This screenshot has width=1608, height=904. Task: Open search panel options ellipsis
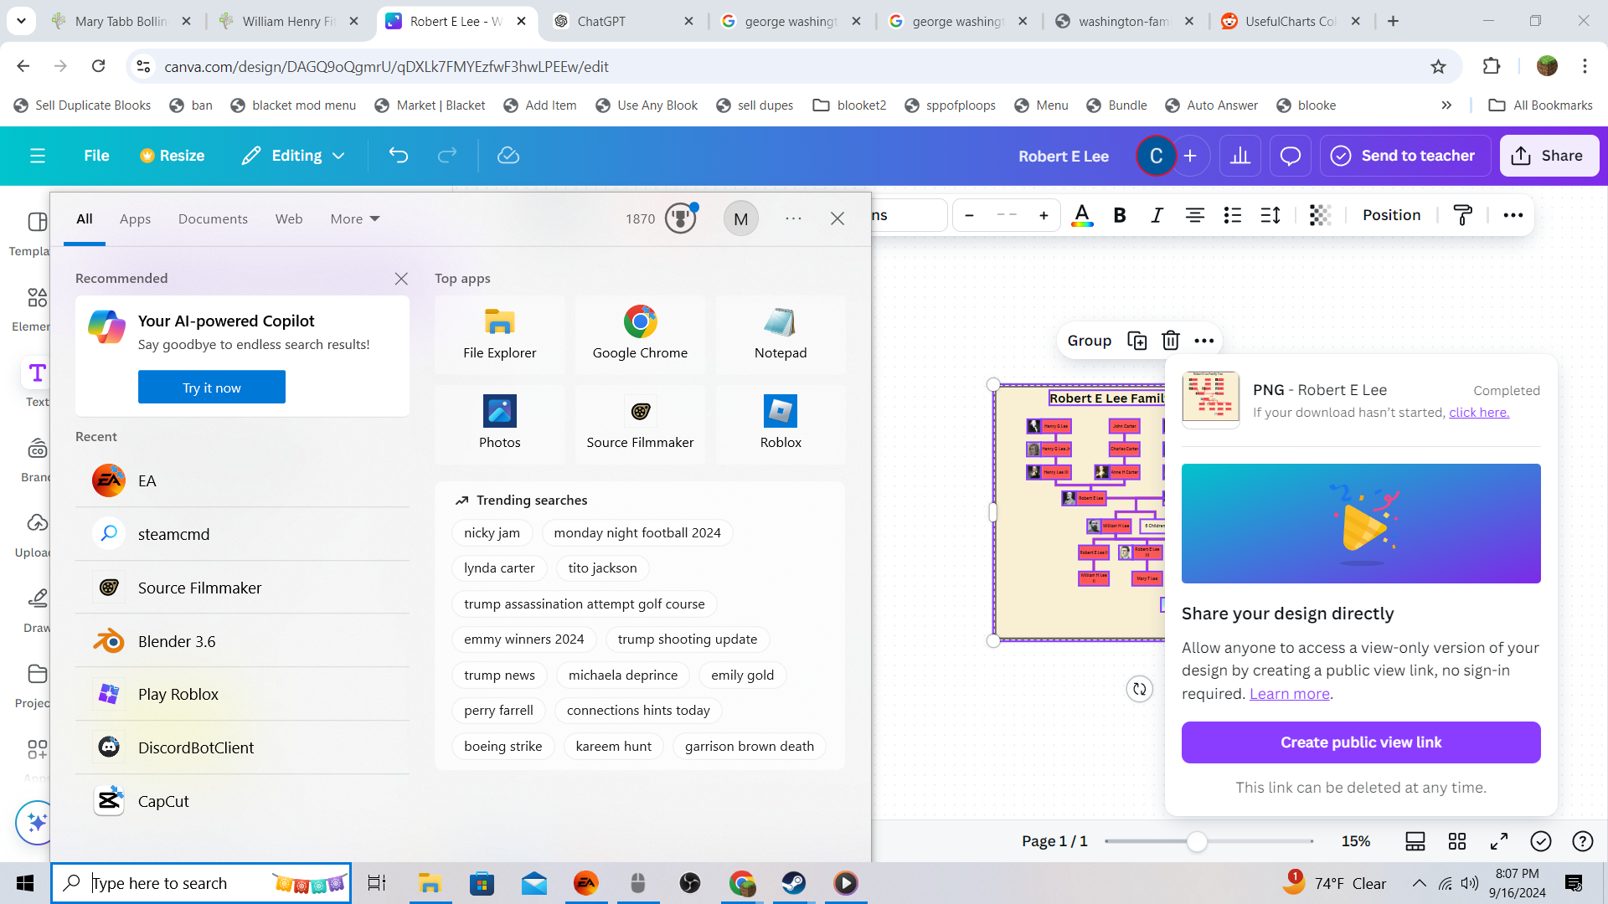pyautogui.click(x=793, y=218)
